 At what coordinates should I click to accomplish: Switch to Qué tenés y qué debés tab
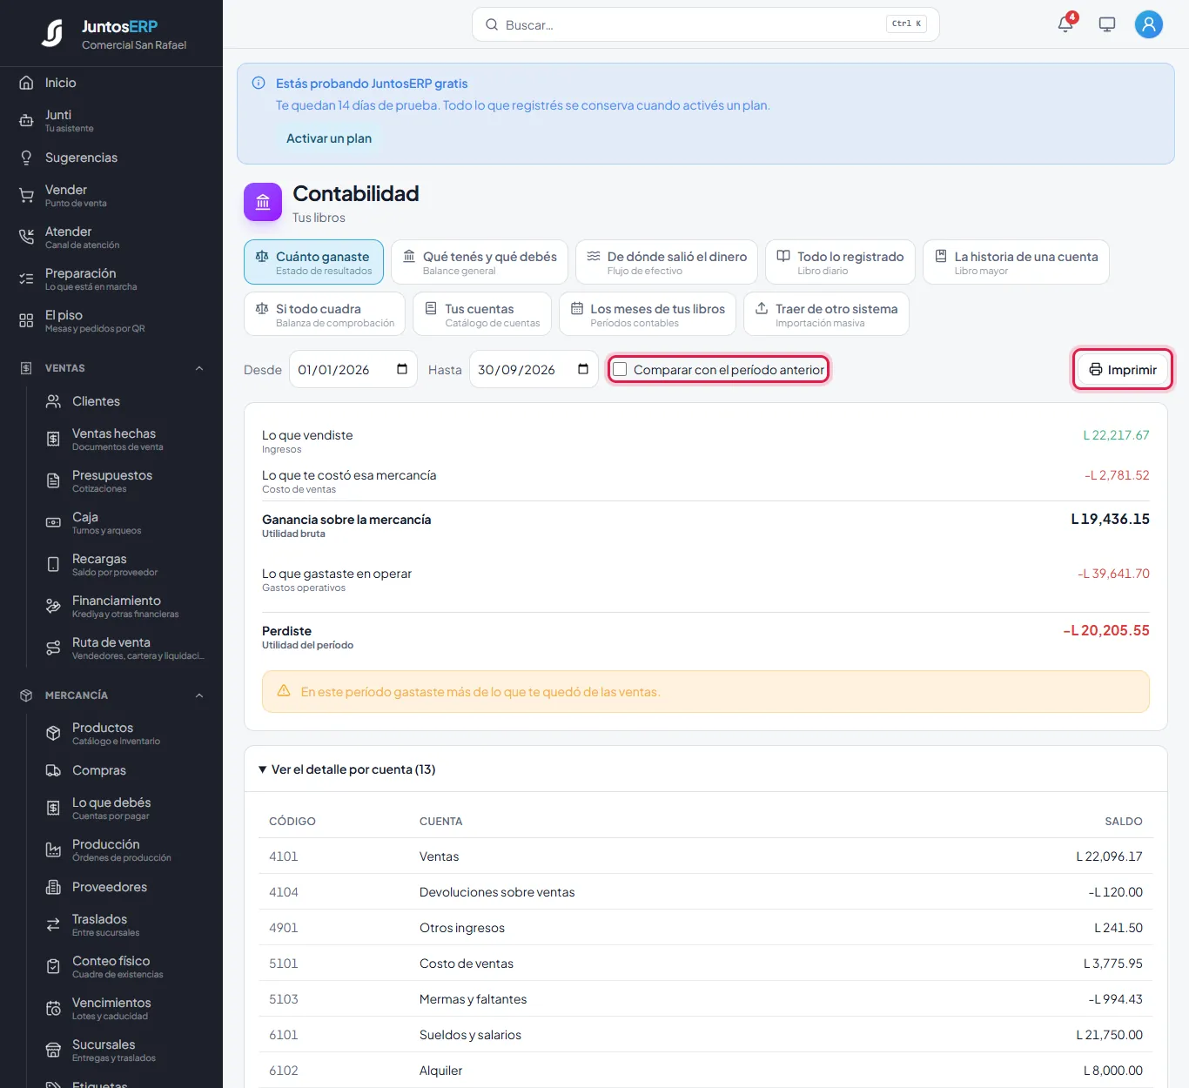point(480,262)
